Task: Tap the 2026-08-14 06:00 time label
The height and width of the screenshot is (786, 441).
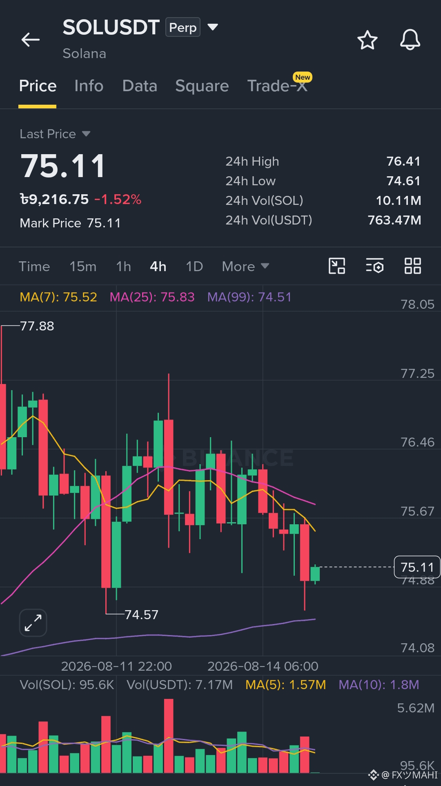Action: (263, 667)
